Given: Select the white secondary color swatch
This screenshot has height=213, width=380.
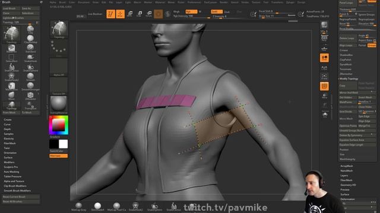Looking at the screenshot, I should tap(64, 144).
